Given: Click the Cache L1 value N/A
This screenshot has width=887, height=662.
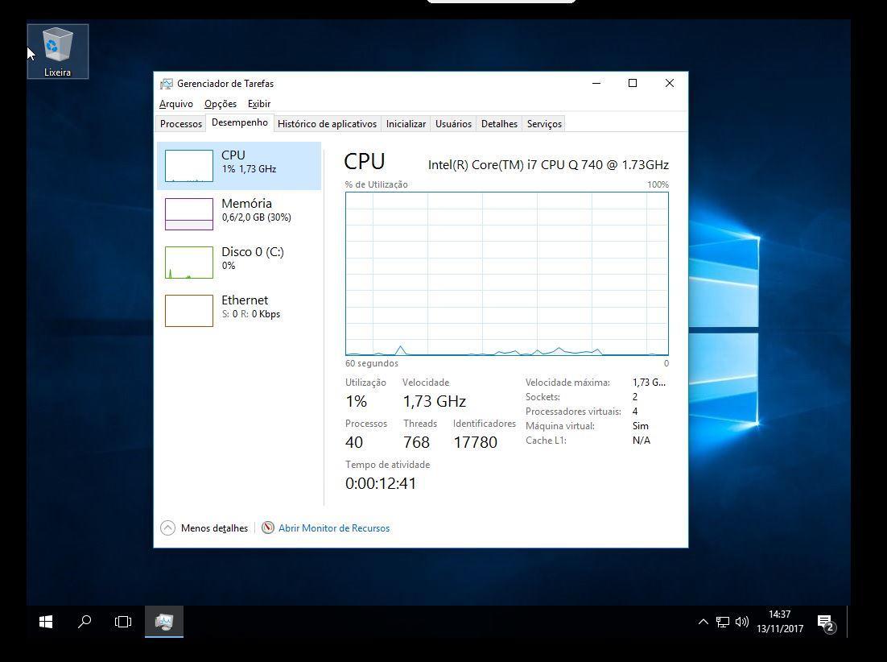Looking at the screenshot, I should pos(641,441).
